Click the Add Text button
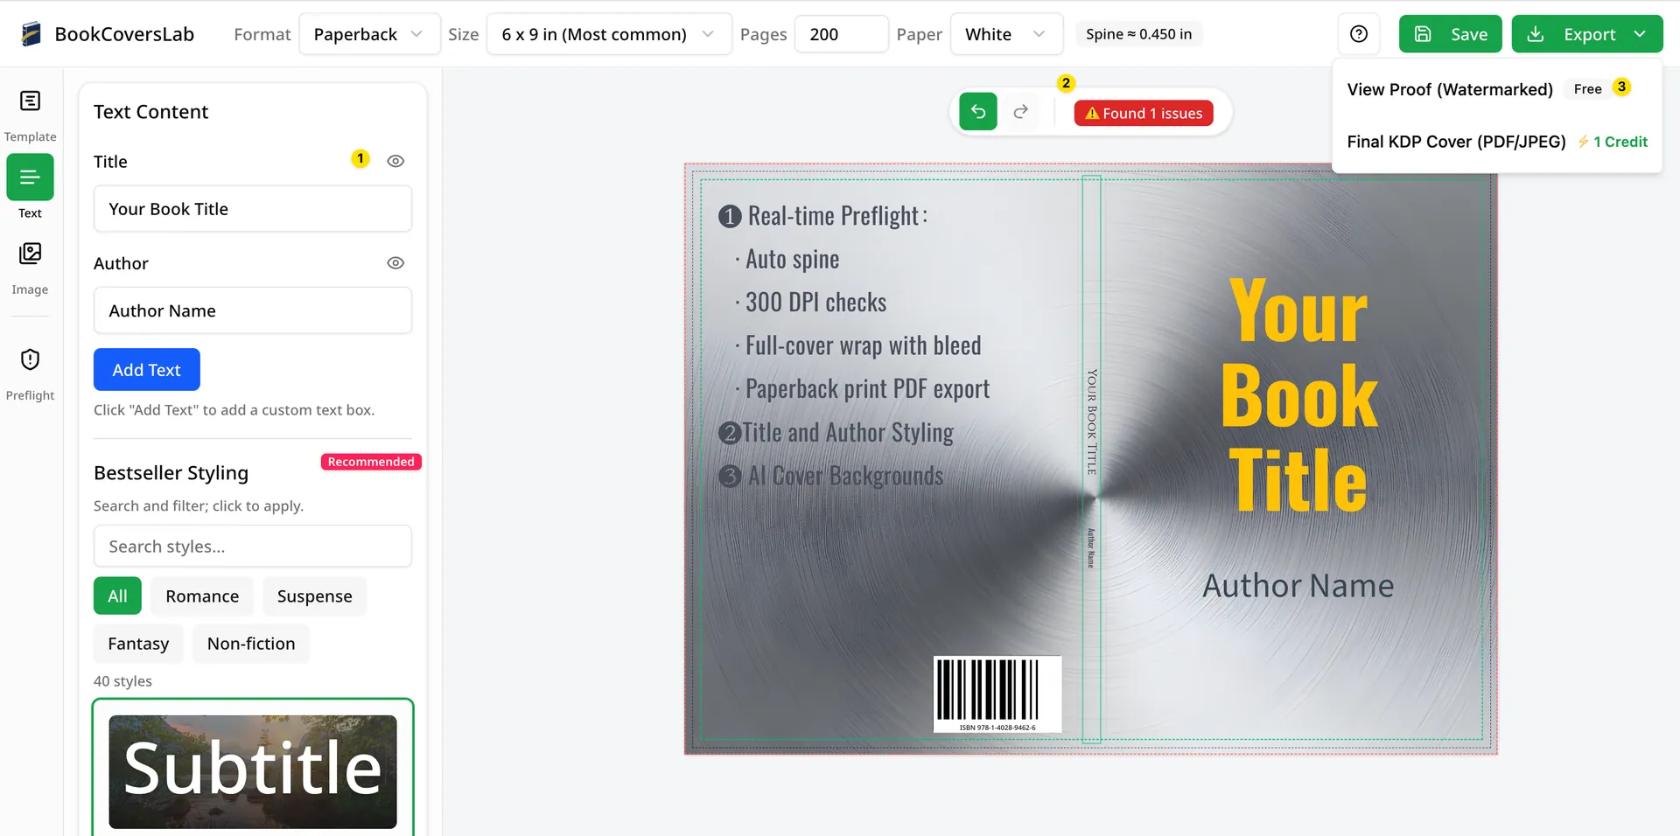Viewport: 1680px width, 836px height. [147, 370]
